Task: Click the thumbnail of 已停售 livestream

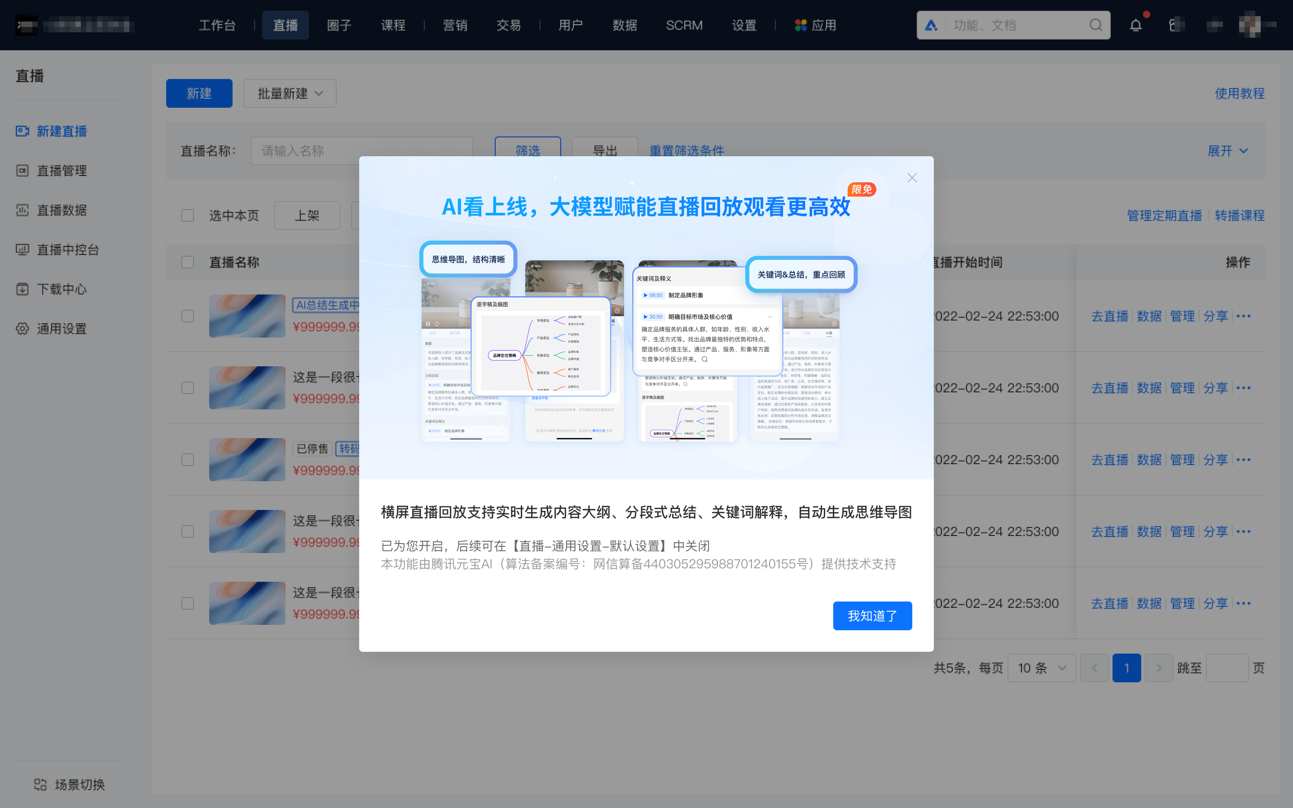Action: [x=247, y=460]
